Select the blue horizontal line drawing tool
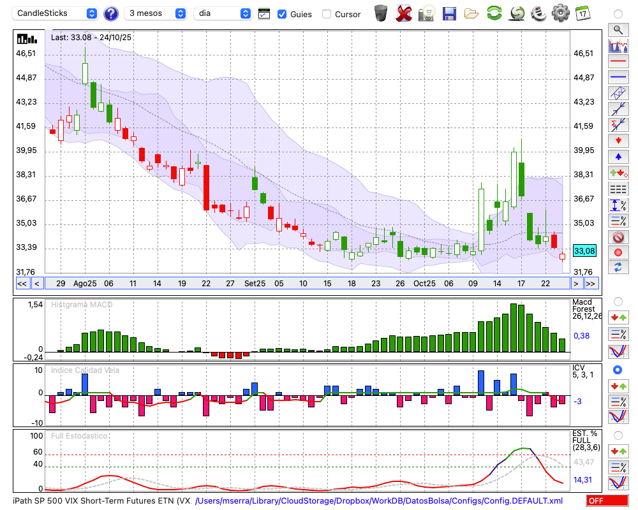Image resolution: width=638 pixels, height=510 pixels. 618,77
